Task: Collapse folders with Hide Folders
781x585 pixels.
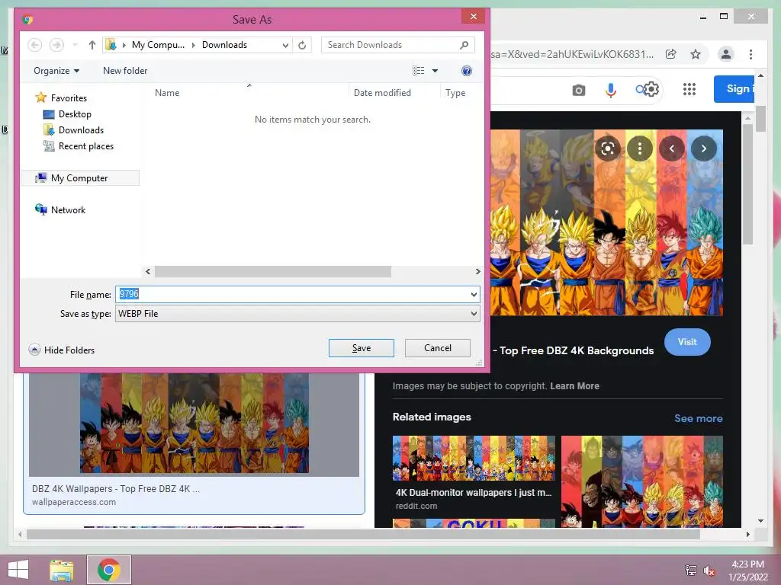Action: [62, 350]
